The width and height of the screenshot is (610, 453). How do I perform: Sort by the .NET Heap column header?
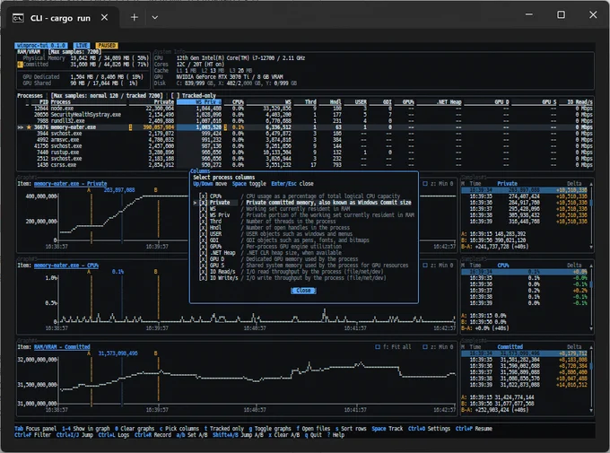tap(449, 102)
